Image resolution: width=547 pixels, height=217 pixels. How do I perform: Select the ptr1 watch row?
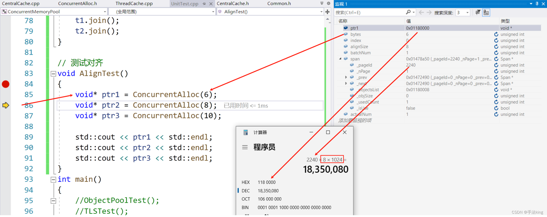tap(439, 28)
